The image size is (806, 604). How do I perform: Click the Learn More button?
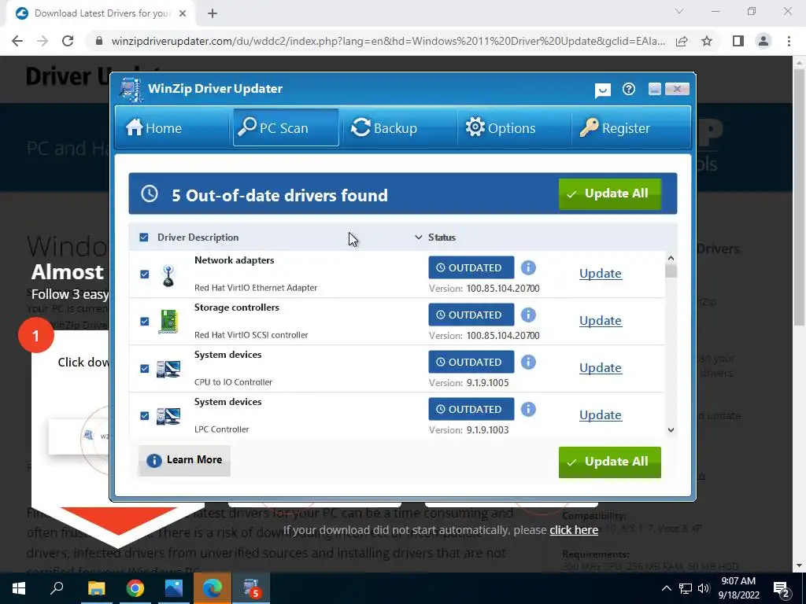click(x=184, y=460)
